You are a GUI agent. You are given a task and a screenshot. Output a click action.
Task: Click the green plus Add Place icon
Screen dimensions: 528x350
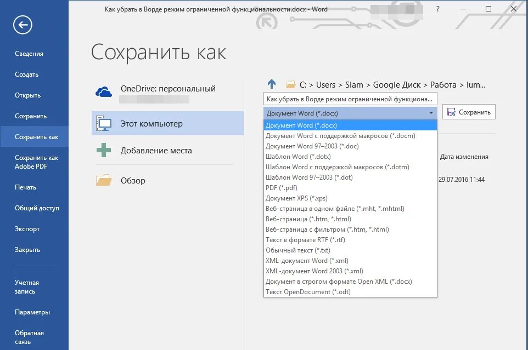tap(104, 150)
